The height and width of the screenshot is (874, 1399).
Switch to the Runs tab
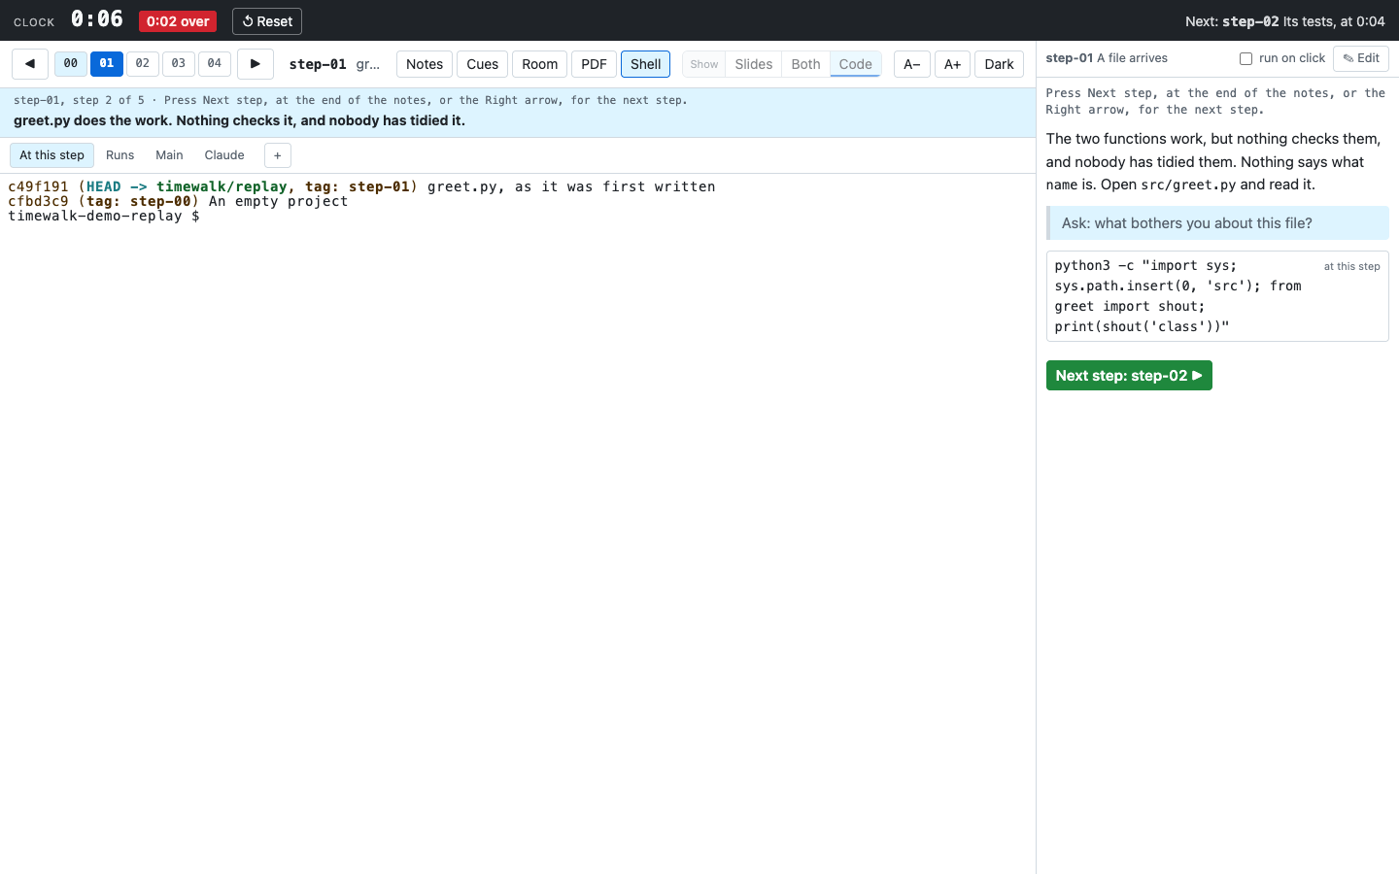tap(120, 155)
